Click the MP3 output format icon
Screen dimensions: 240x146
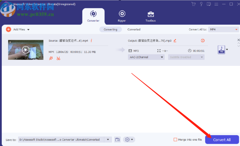point(221,50)
